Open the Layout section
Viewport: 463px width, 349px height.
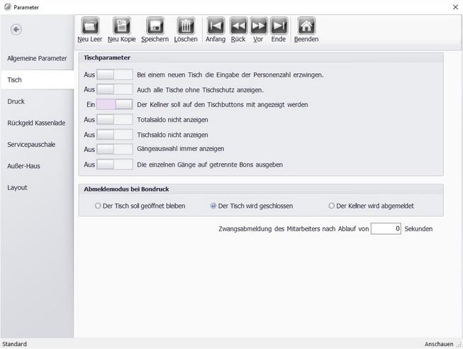coord(37,188)
